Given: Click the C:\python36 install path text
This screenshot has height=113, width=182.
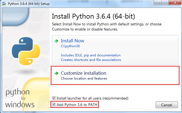Looking at the screenshot, I should tap(70, 46).
